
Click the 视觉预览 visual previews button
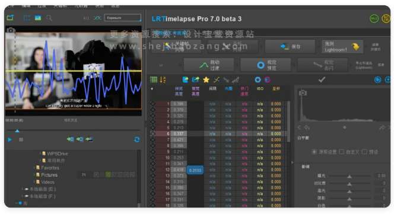(x=266, y=65)
